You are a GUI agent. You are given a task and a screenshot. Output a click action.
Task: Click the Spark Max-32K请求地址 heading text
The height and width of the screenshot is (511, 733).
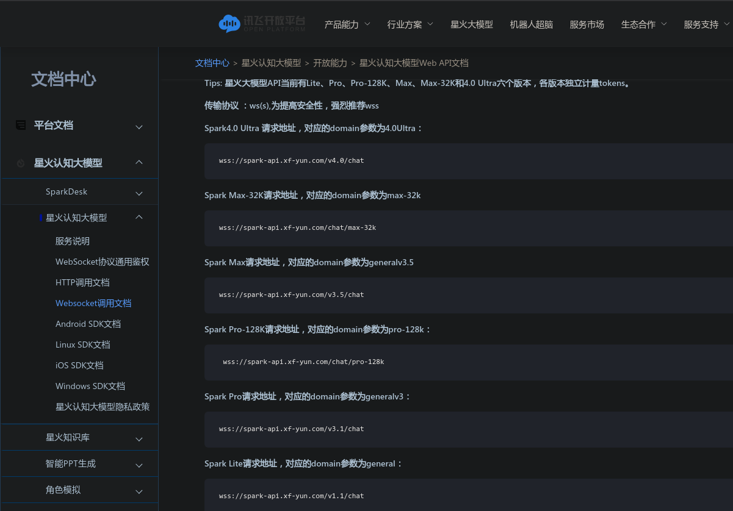tap(312, 195)
